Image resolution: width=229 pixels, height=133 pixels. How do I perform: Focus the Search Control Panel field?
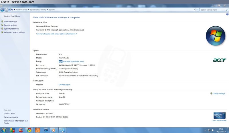click(x=213, y=10)
